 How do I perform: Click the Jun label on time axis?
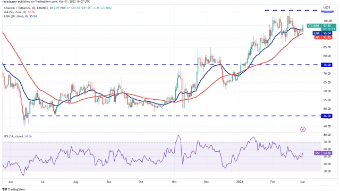11,182
